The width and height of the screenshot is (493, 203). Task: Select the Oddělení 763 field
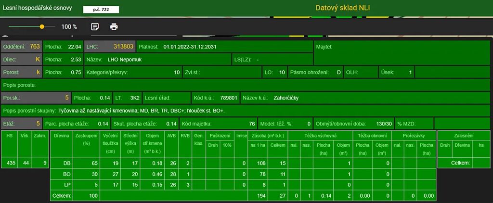(22, 47)
